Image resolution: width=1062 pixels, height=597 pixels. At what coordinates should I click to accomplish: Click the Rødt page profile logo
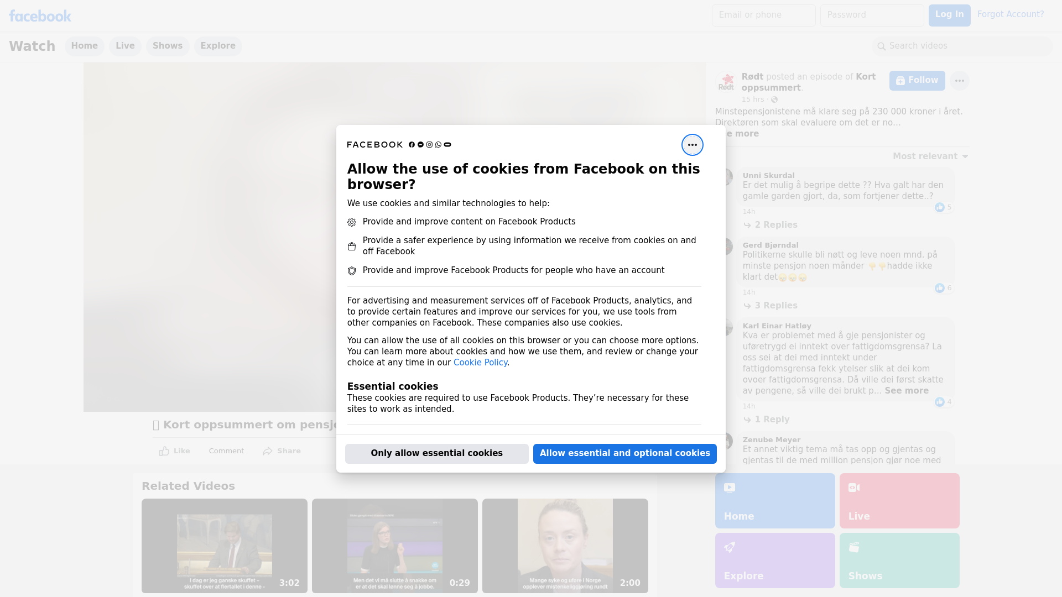click(x=726, y=82)
